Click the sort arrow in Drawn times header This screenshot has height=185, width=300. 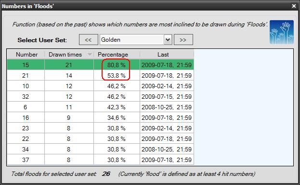(x=90, y=55)
